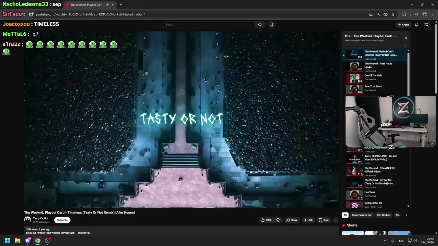Select the All filter chip
Image resolution: width=438 pixels, height=246 pixels.
click(x=345, y=215)
